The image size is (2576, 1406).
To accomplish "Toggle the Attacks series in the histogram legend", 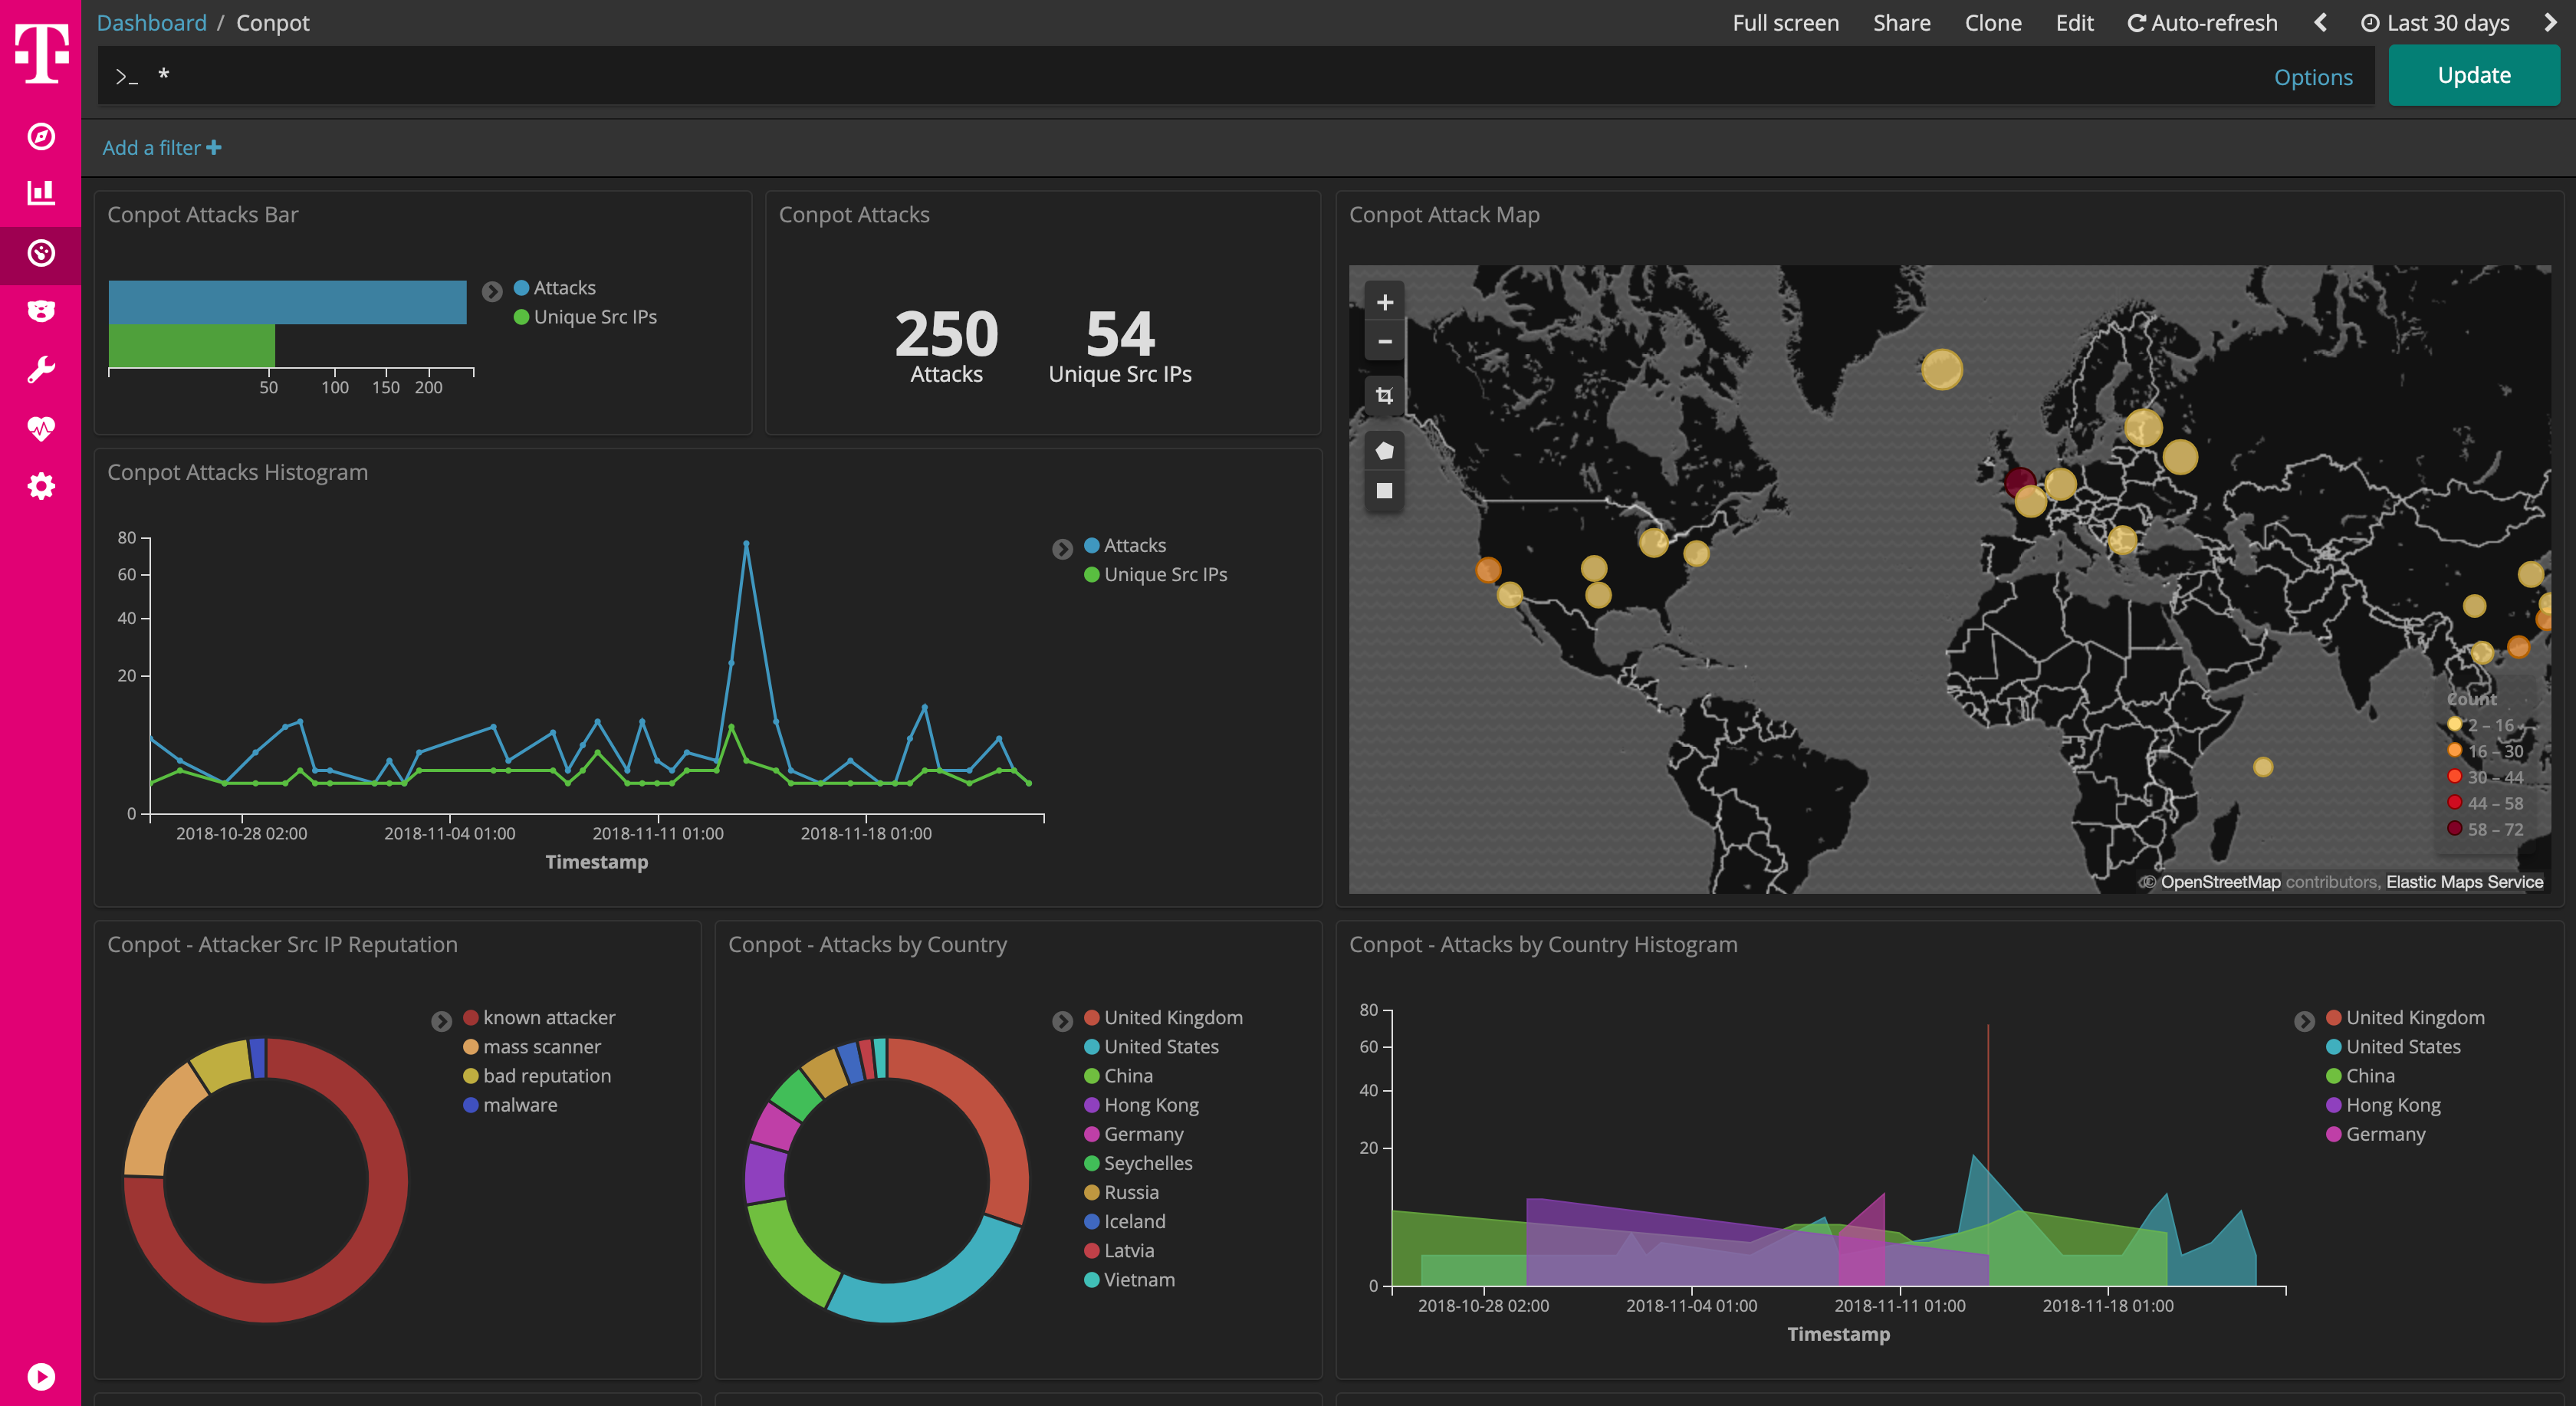I will pos(1133,545).
